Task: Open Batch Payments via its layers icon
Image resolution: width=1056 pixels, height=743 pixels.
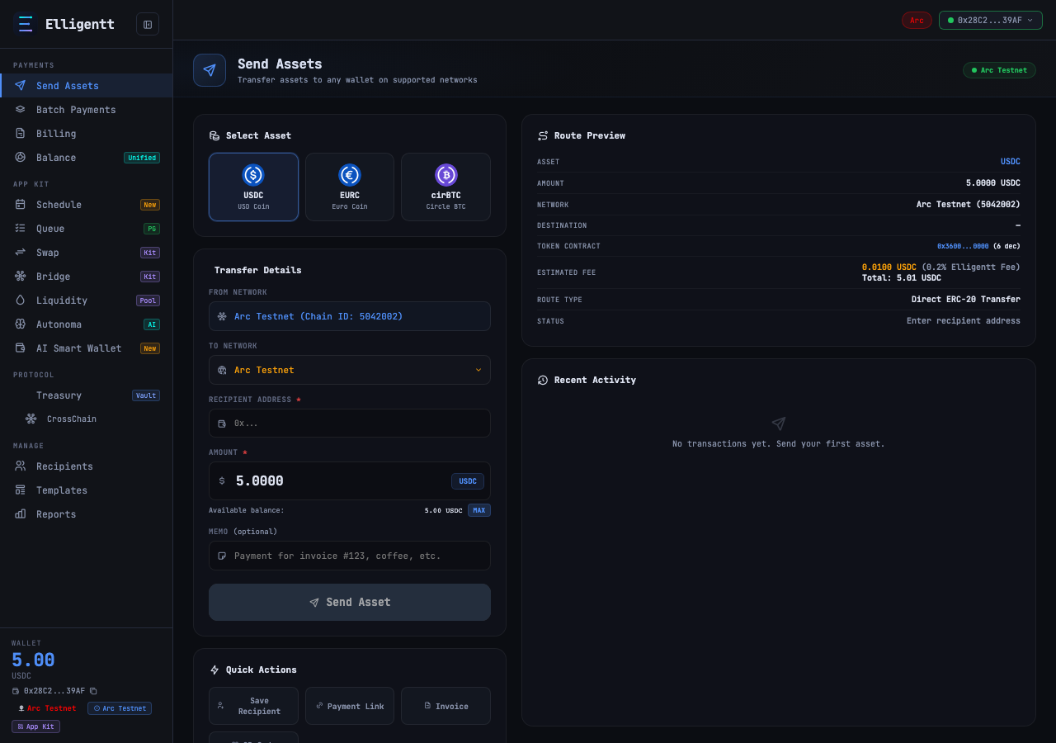Action: (21, 109)
